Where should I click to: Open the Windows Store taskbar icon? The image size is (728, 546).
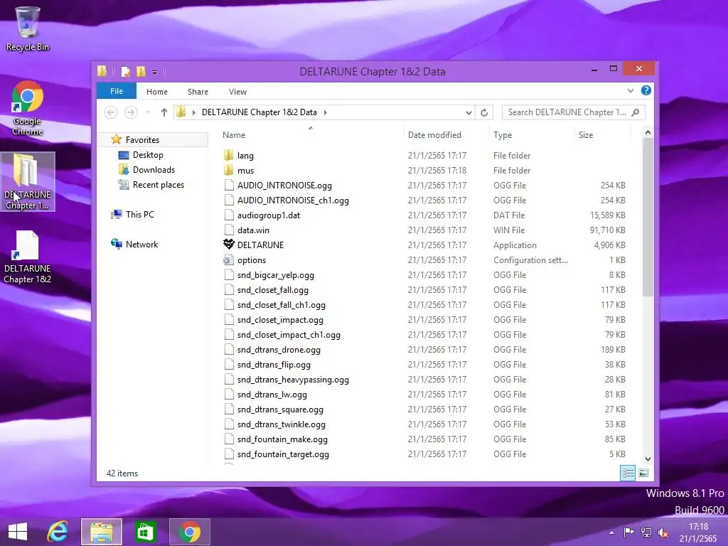(145, 532)
